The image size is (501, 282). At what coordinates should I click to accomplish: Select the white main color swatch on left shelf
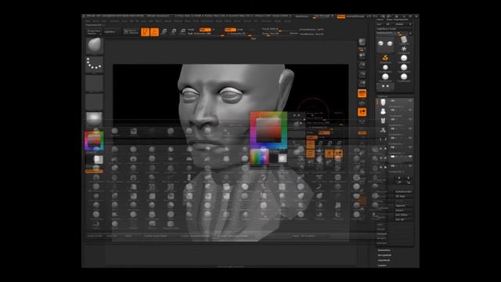coord(99,160)
